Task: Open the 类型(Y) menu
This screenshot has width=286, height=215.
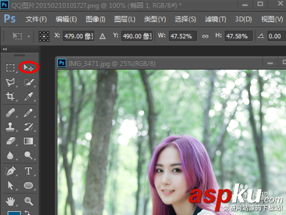Action: pos(155,19)
